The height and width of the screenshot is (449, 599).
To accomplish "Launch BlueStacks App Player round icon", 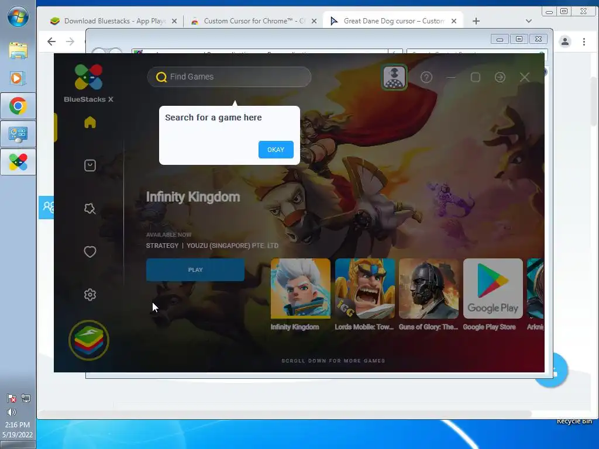I will [x=89, y=340].
